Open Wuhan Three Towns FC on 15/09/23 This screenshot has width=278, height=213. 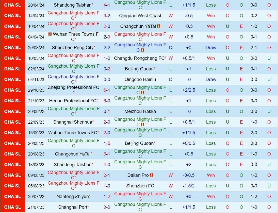(73, 132)
